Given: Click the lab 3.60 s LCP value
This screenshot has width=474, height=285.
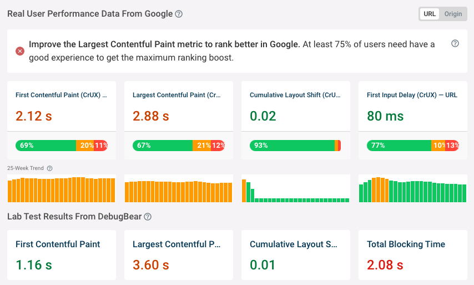Looking at the screenshot, I should [151, 265].
